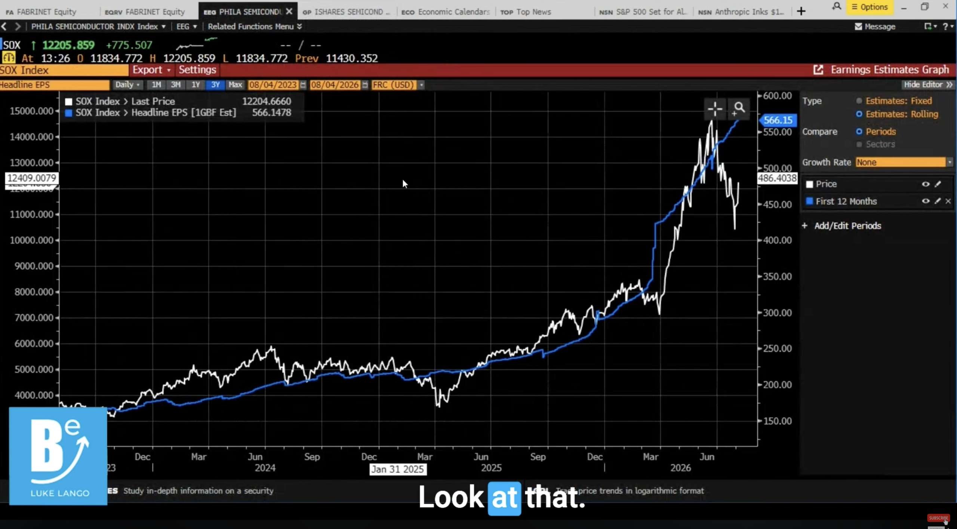Click the envelope icon beside Message

(x=858, y=27)
